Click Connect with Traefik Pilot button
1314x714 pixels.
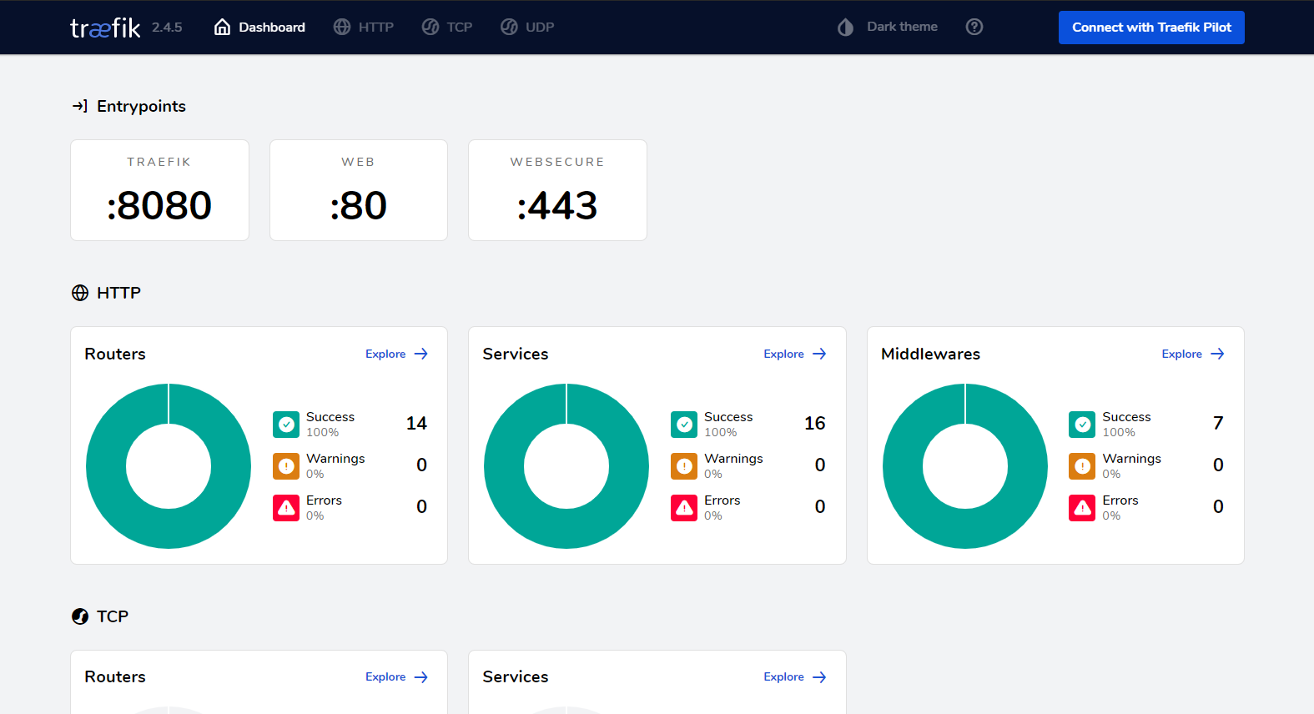coord(1151,28)
